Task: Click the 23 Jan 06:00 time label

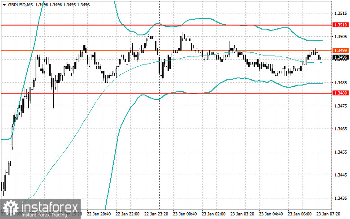Action: tap(299, 214)
